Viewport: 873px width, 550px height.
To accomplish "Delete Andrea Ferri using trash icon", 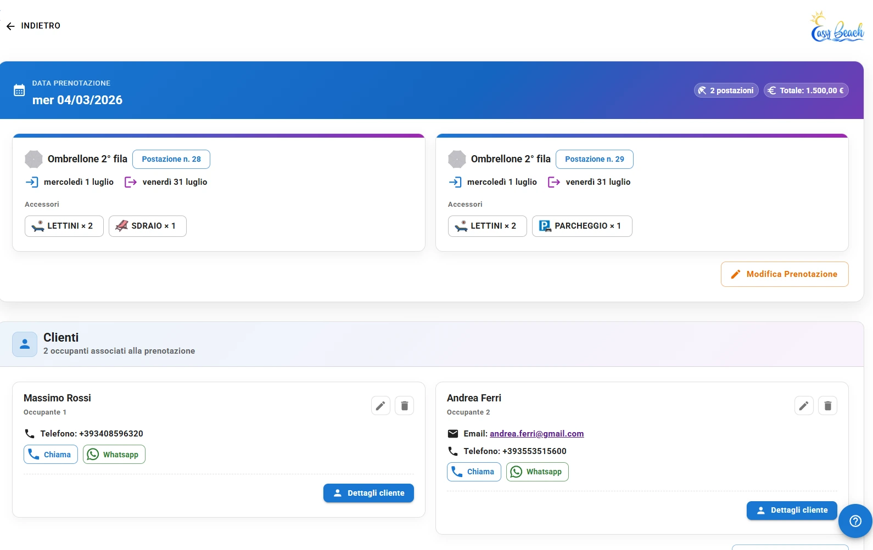I will point(828,406).
